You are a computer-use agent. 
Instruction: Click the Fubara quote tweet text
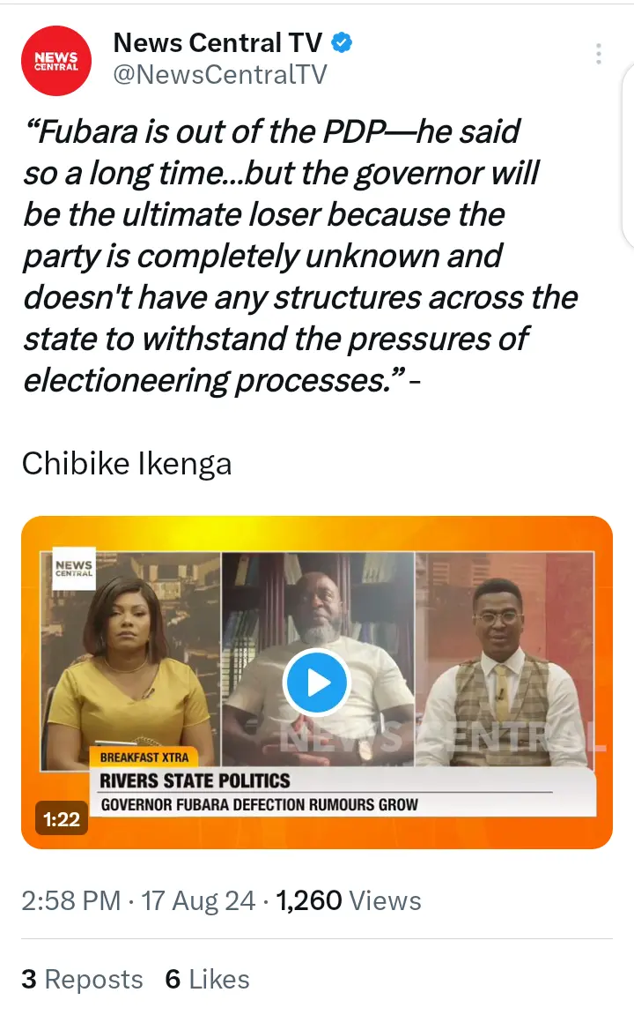pyautogui.click(x=300, y=256)
